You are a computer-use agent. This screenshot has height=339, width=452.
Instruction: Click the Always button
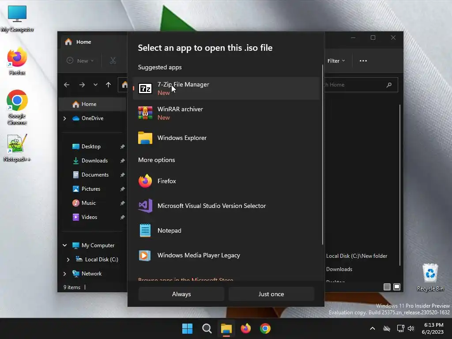coord(181,294)
